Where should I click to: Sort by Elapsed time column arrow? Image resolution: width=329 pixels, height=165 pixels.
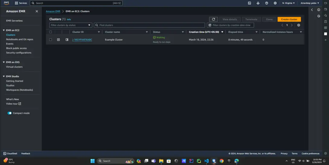[x=256, y=32]
